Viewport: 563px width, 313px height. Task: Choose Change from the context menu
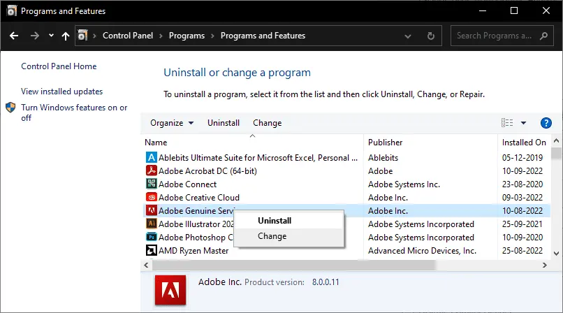[272, 236]
